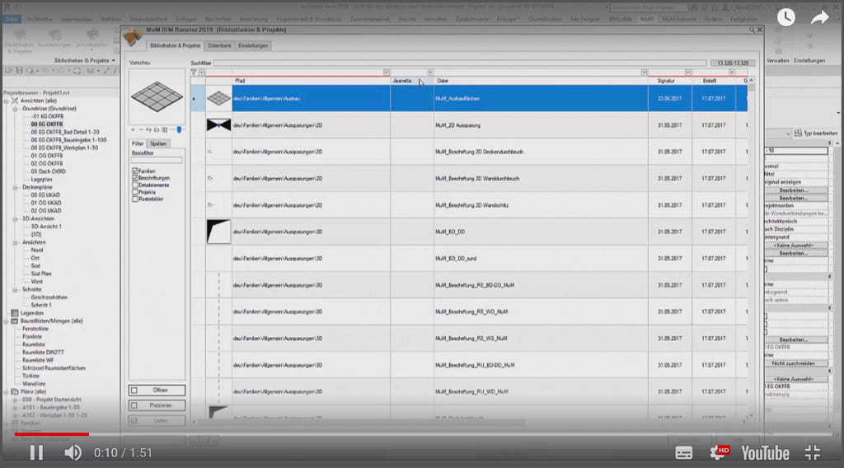Uncheck the Familien checkbox

tap(134, 171)
